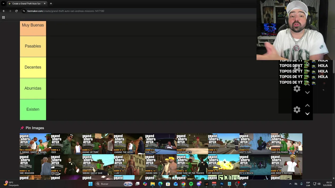Expand hidden system tray icons
335x188 pixels.
(x=290, y=184)
